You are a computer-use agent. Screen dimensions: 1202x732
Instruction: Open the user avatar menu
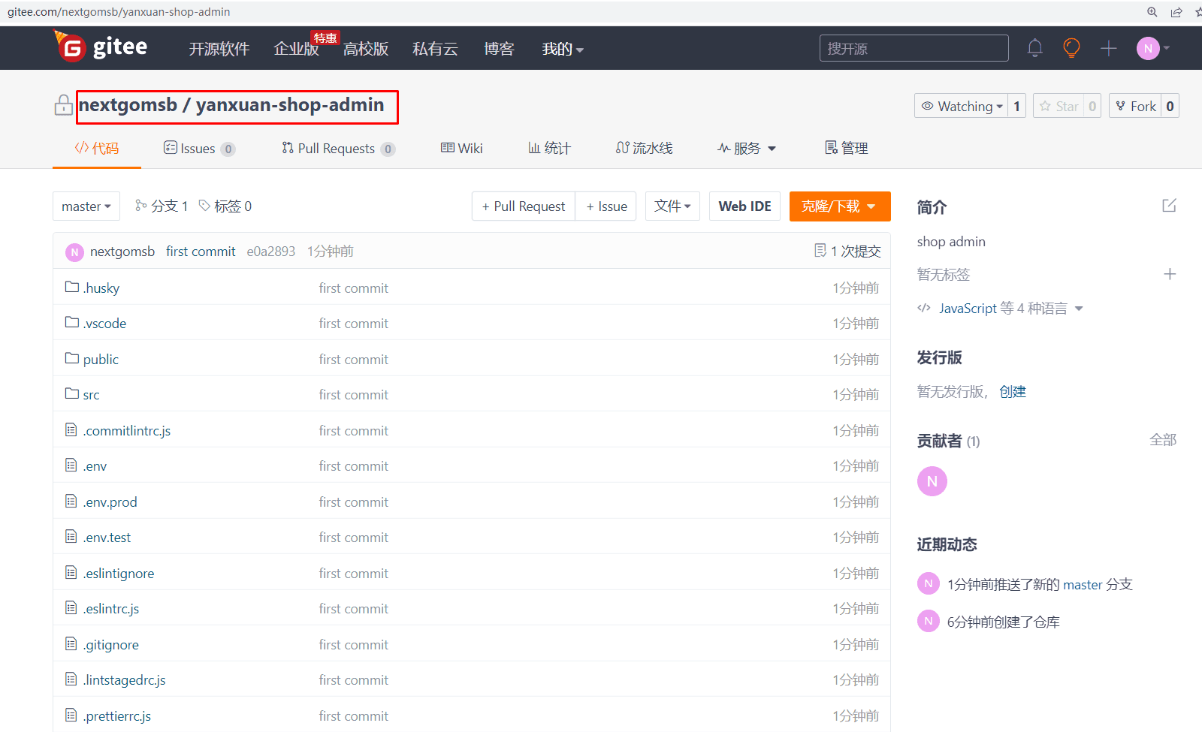click(1152, 48)
